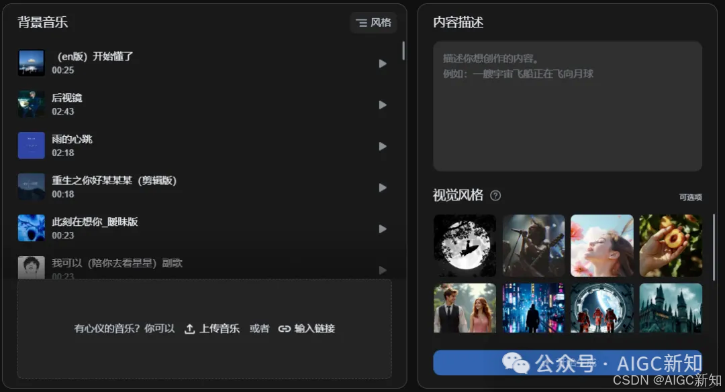This screenshot has height=392, width=725.
Task: Click cover art of 此刻在想你_暧昧版
Action: click(32, 228)
